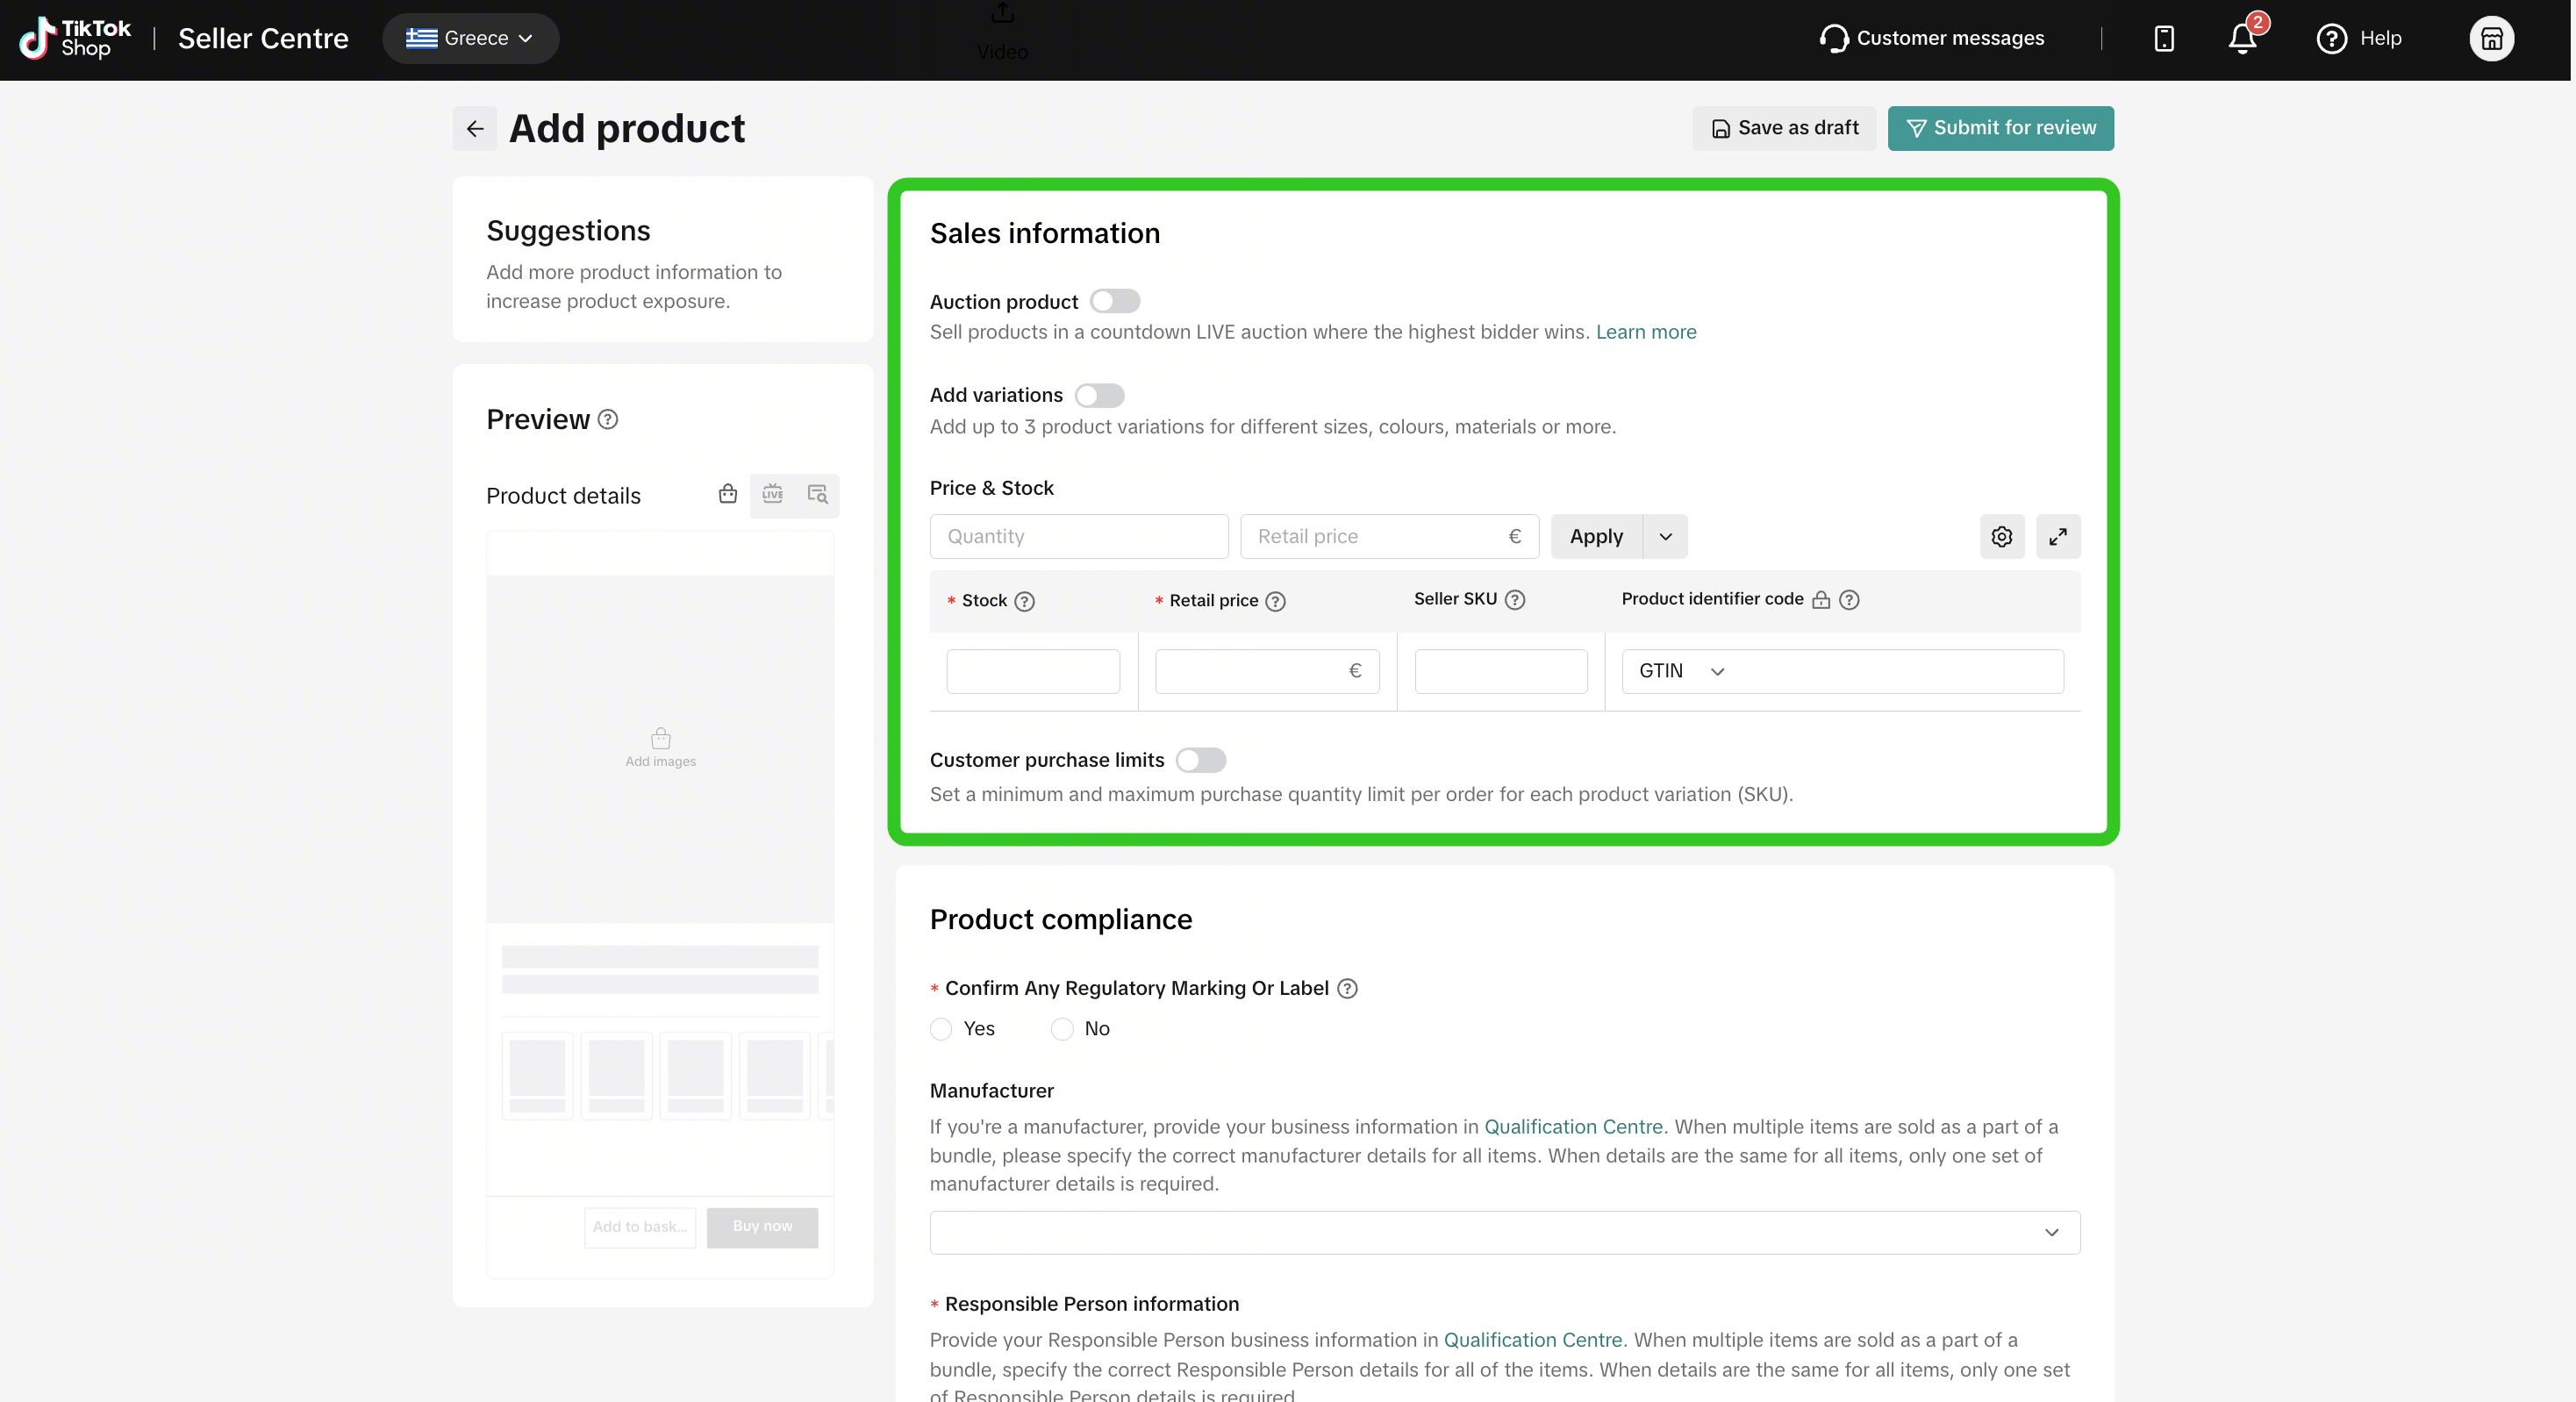Click the Add images placeholder icon
This screenshot has height=1402, width=2576.
pyautogui.click(x=661, y=738)
